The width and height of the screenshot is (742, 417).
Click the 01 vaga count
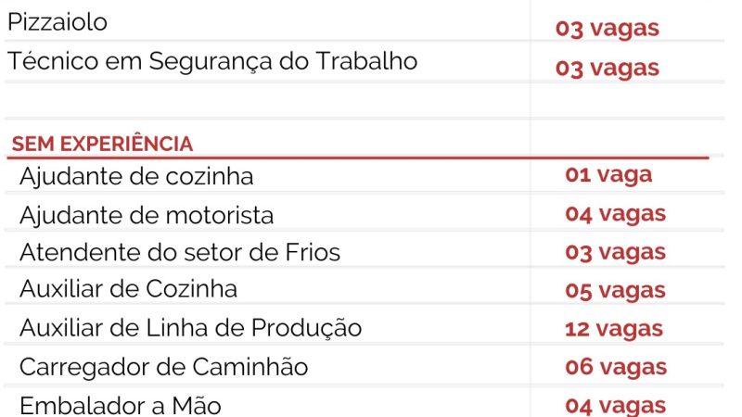point(608,174)
